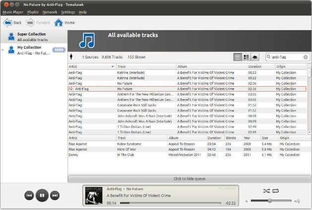Click the high volume speaker icon
The width and height of the screenshot is (312, 210).
pyautogui.click(x=297, y=201)
